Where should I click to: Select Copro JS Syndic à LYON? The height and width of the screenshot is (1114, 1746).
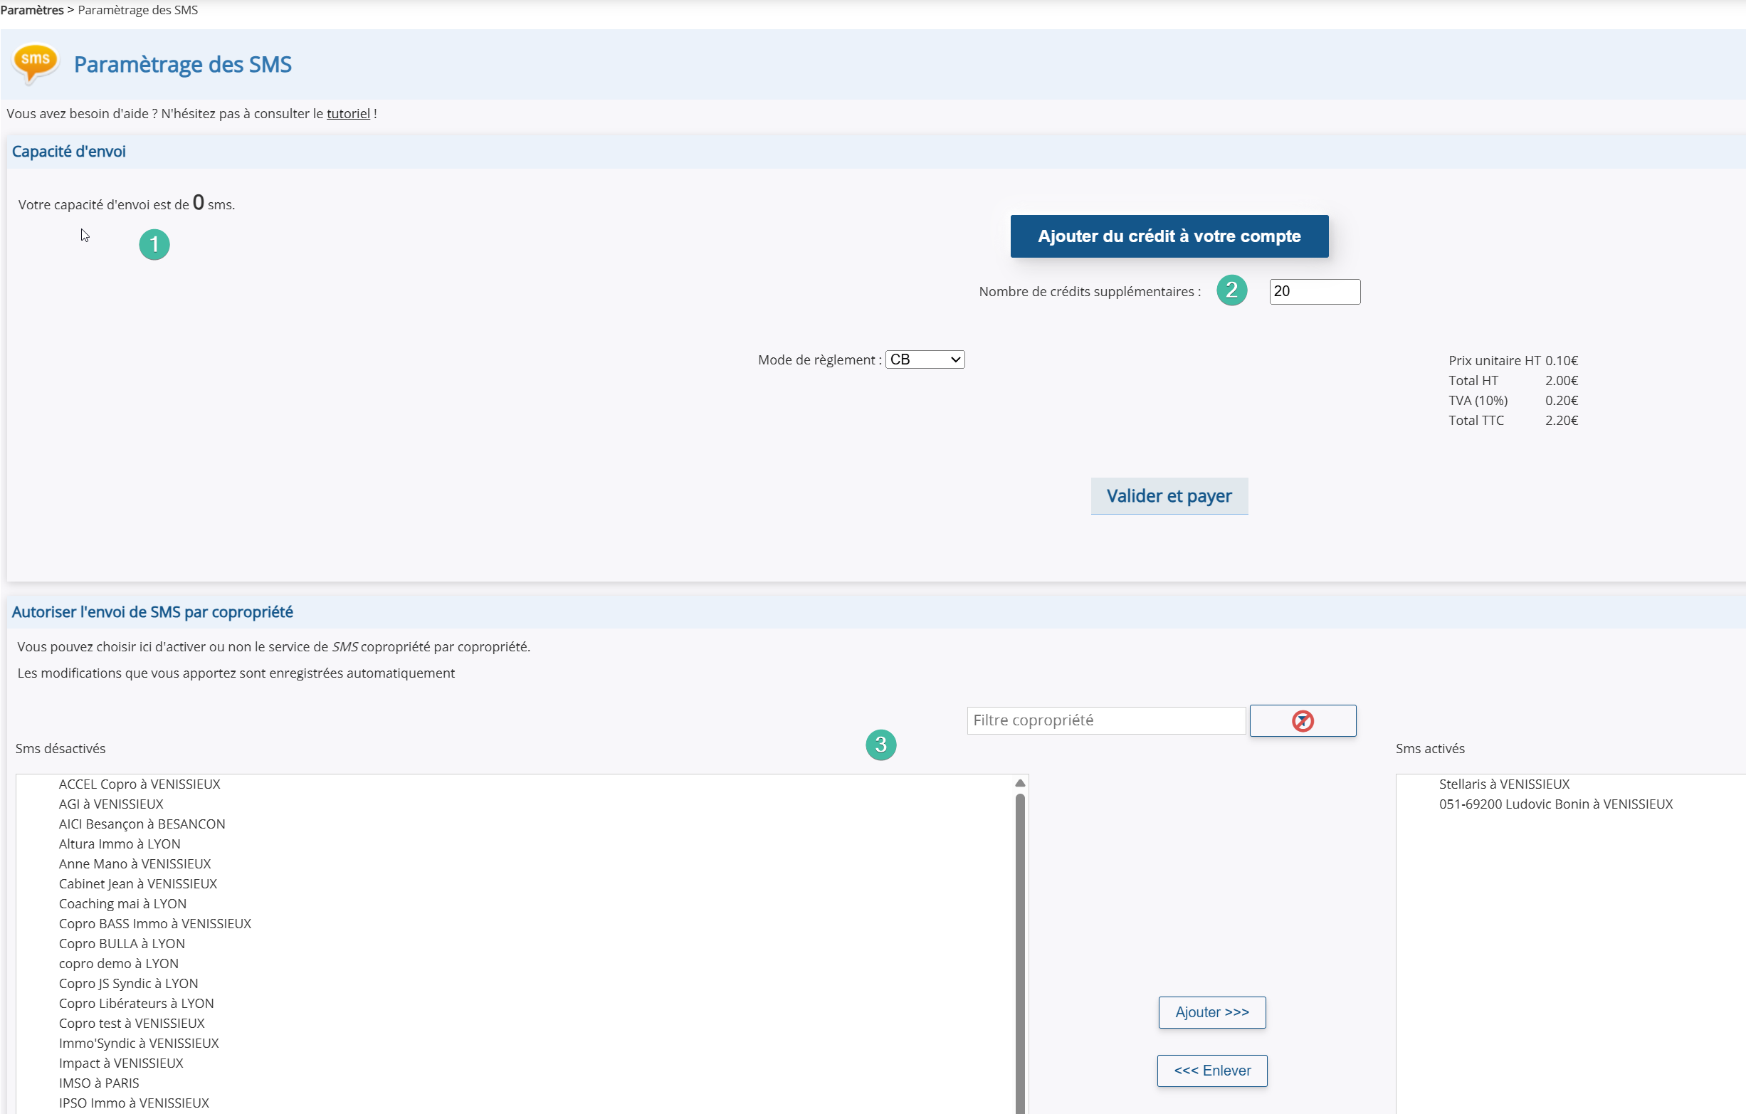(x=128, y=984)
